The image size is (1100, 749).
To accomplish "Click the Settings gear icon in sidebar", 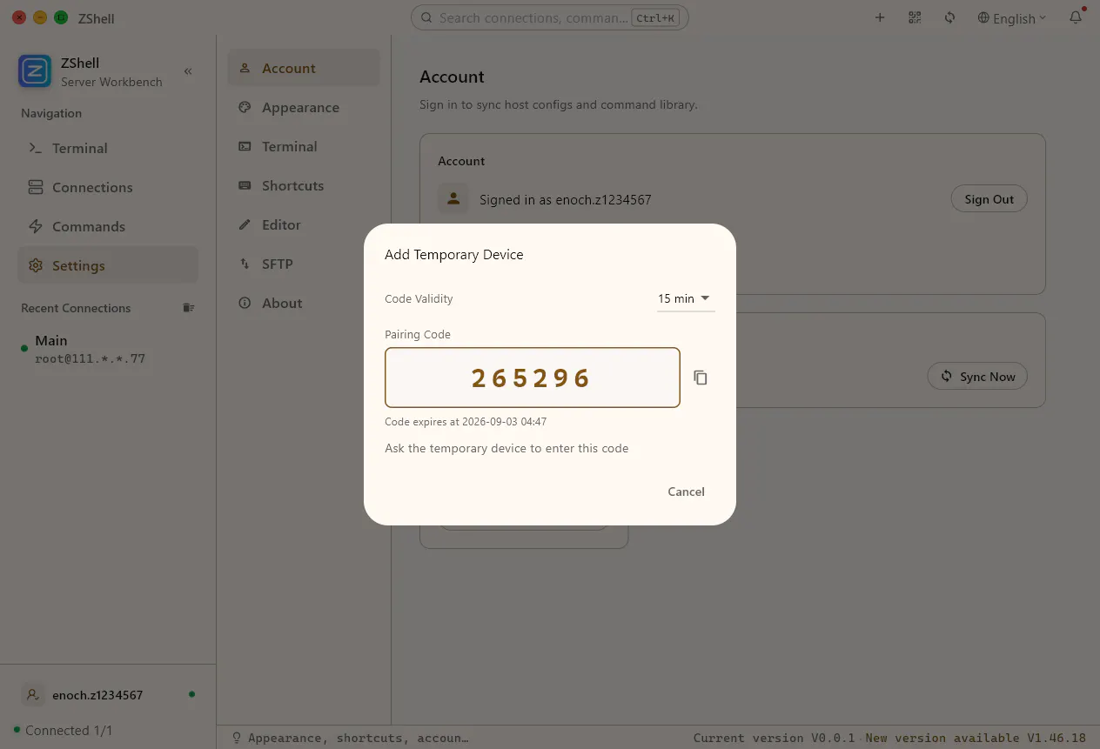I will (x=36, y=265).
